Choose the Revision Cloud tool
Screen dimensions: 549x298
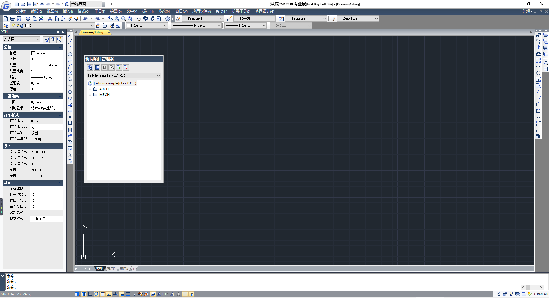pos(70,79)
